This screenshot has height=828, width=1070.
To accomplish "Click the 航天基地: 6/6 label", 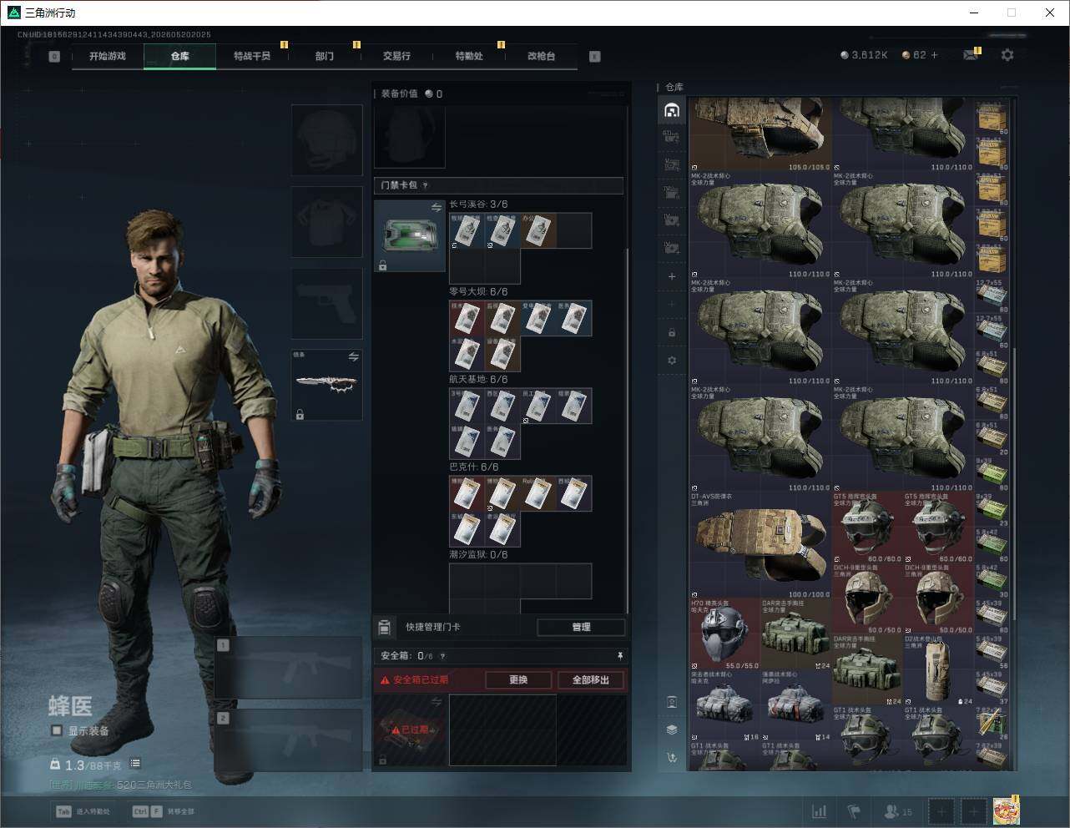I will pos(478,380).
